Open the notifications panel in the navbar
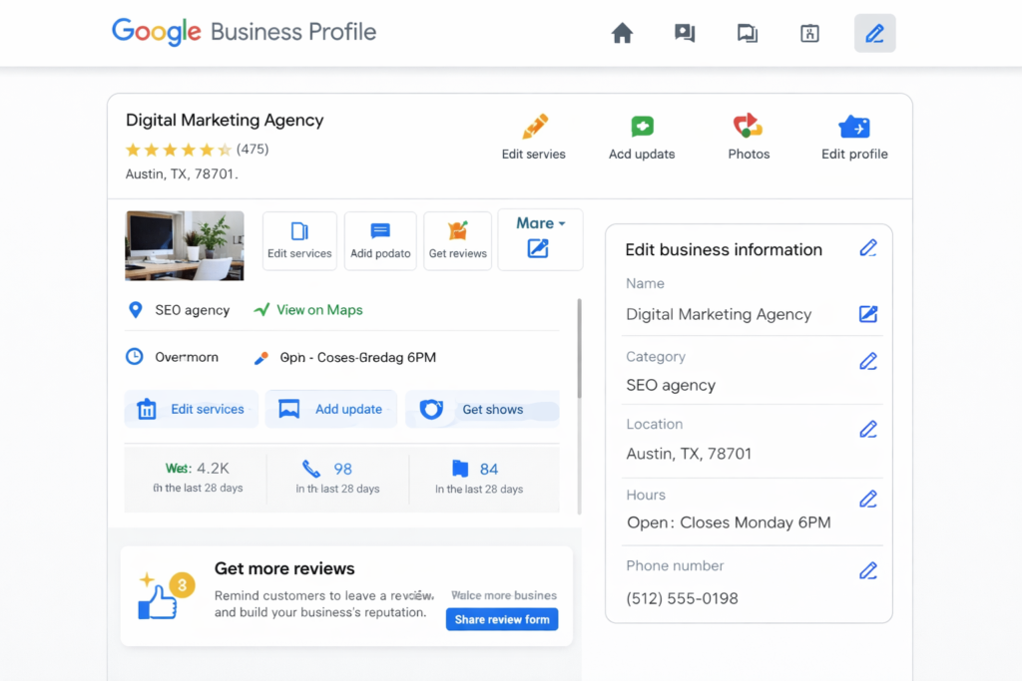Screen dimensions: 1022x681 pyautogui.click(x=747, y=33)
